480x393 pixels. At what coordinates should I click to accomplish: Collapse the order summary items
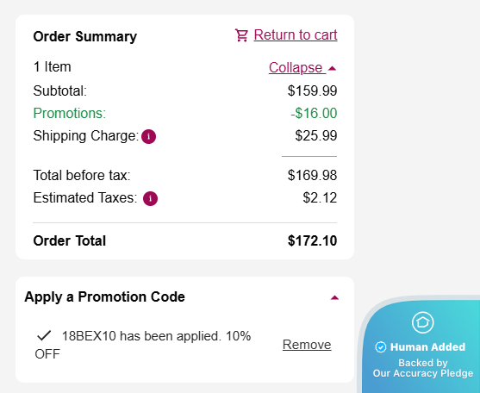[302, 67]
